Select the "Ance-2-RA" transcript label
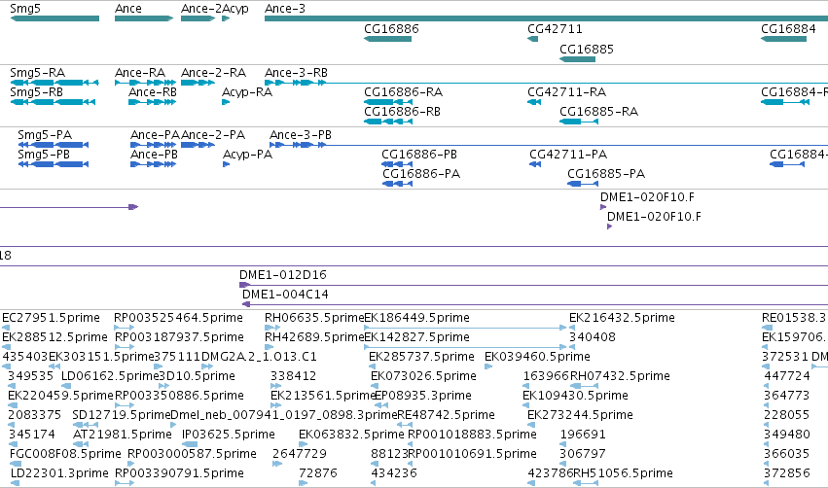Image resolution: width=828 pixels, height=488 pixels. coord(213,72)
